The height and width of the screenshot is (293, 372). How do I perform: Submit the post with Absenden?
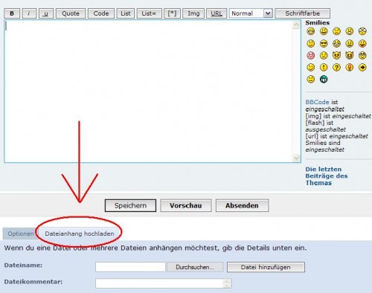(x=242, y=205)
